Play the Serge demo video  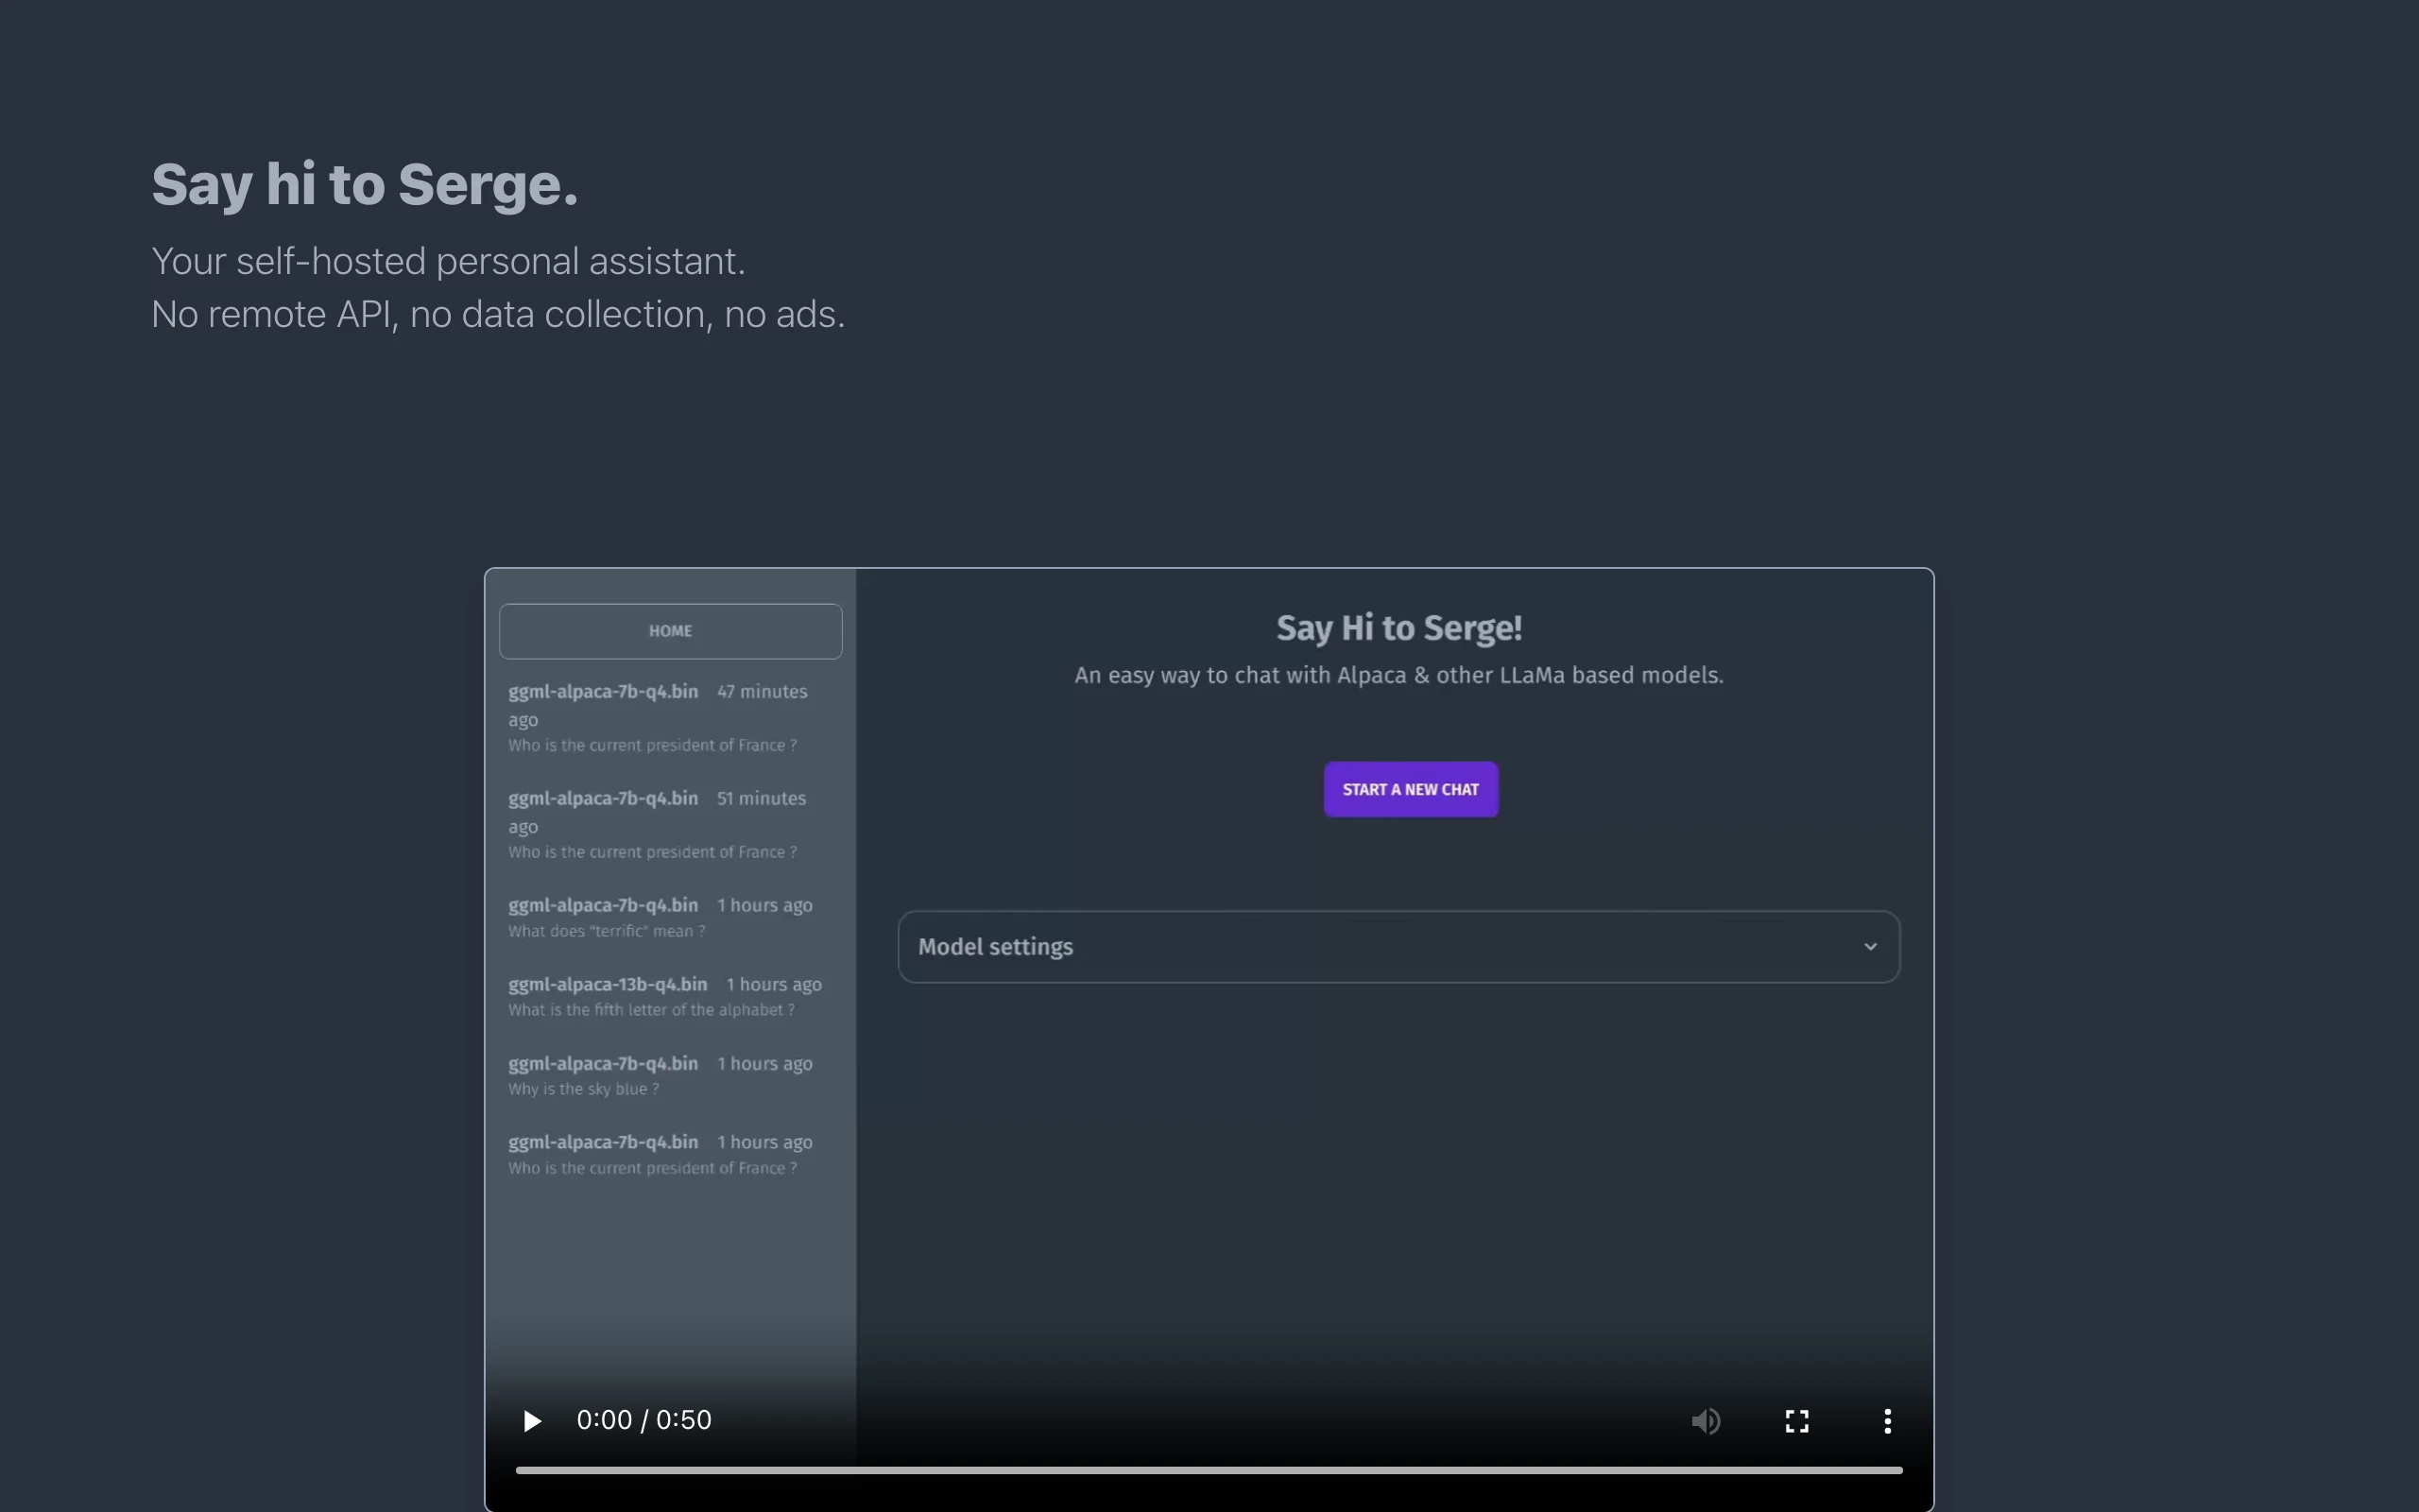coord(532,1421)
